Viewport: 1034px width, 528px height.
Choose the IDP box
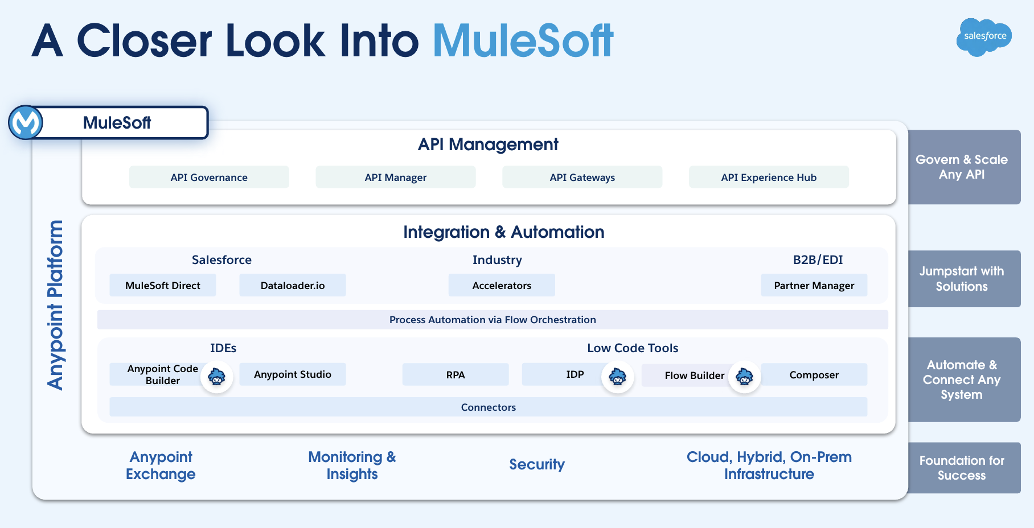pyautogui.click(x=575, y=374)
